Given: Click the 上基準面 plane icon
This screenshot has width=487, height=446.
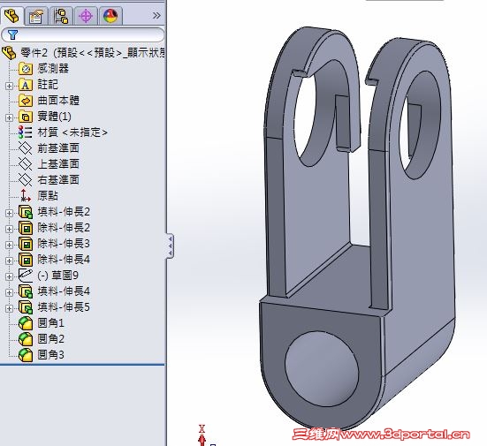Looking at the screenshot, I should pos(26,164).
